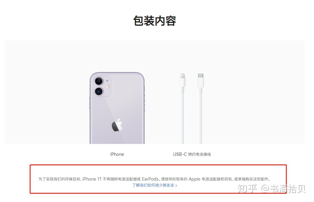Click the USB-C 转闪电连接线 caption
The width and height of the screenshot is (314, 202).
point(192,154)
